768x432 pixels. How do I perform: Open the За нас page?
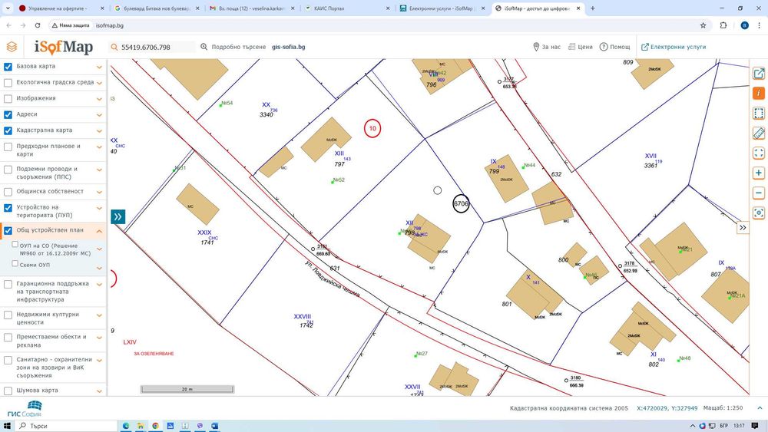[547, 47]
